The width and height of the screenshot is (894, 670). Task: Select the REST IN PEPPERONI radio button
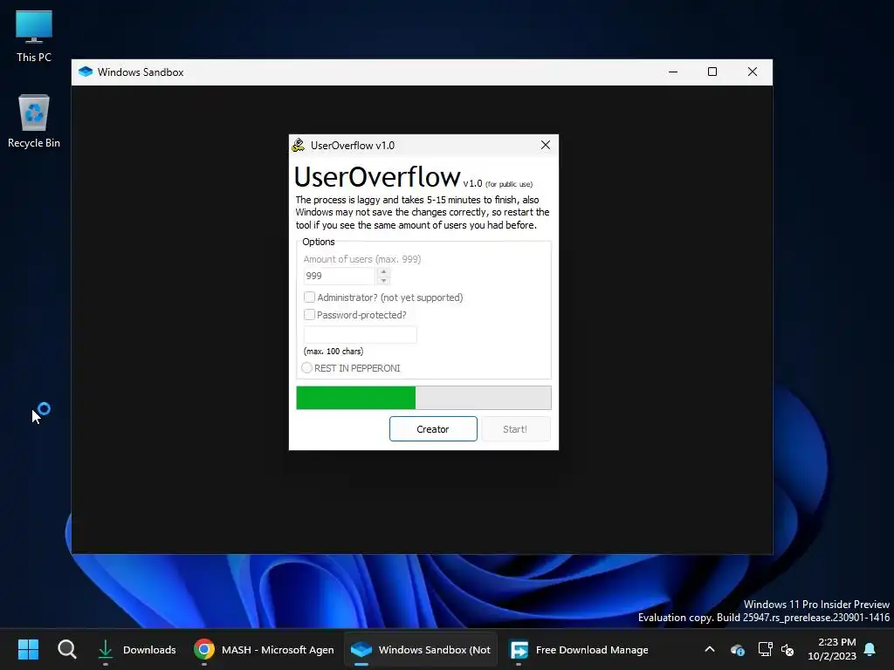[x=307, y=368]
